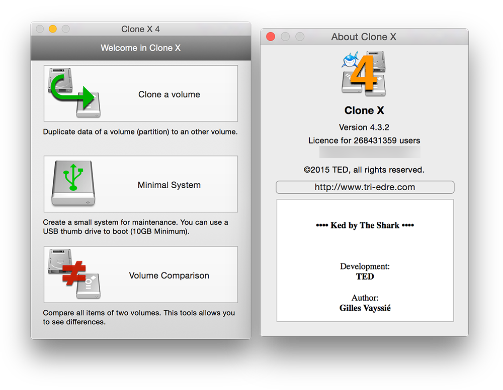This screenshot has width=503, height=390.
Task: Click the 'Duplicate data of a volume' description
Action: point(140,132)
